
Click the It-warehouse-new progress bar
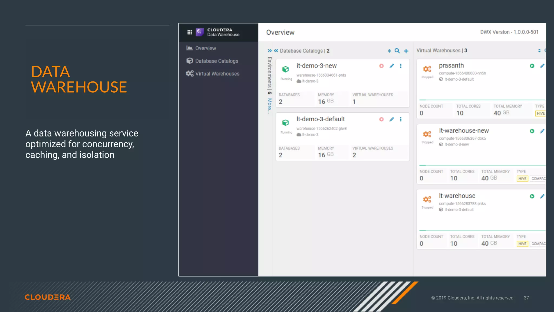coord(483,165)
